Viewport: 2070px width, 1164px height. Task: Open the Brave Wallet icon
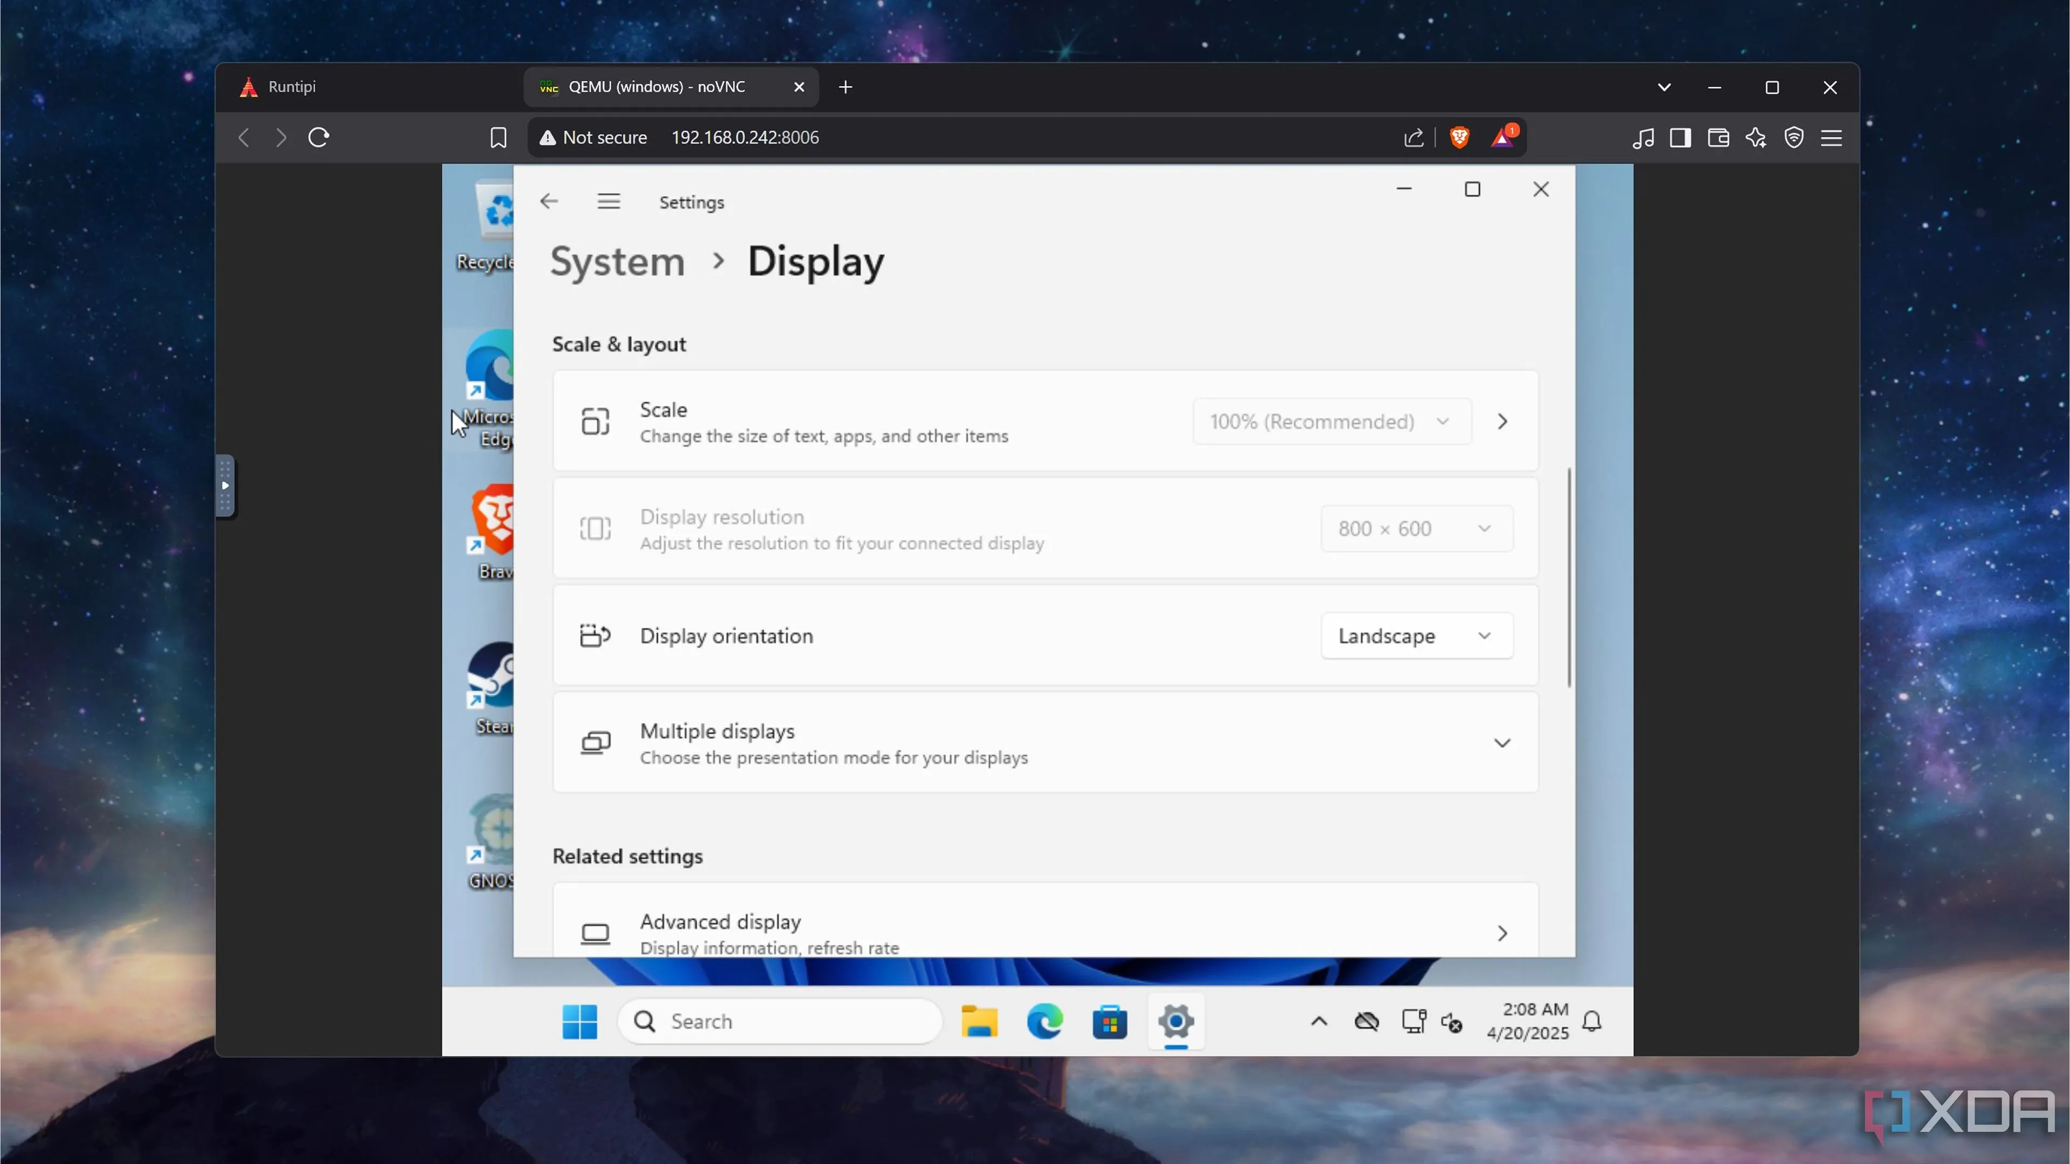pyautogui.click(x=1718, y=137)
